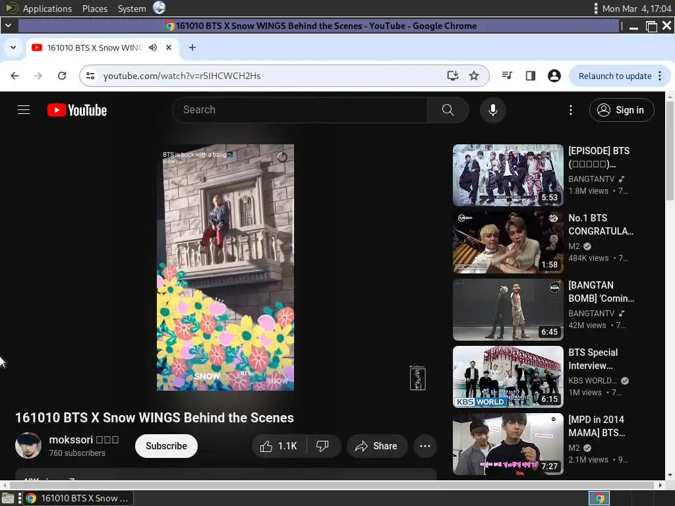Screen dimensions: 675x506
Task: Open the YouTube hamburger guide menu
Action: coord(24,110)
